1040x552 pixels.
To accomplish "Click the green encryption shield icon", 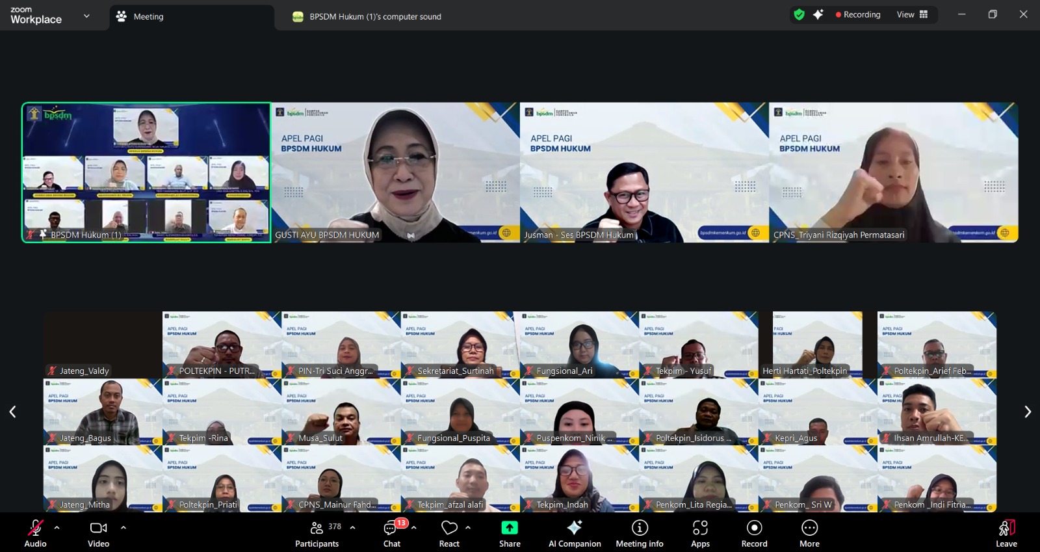I will pyautogui.click(x=799, y=14).
